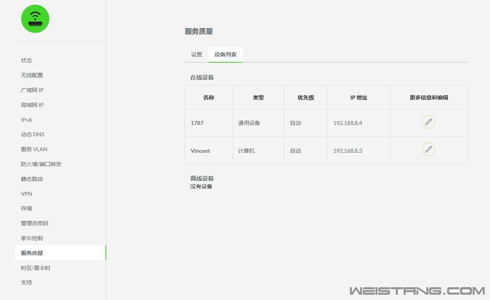This screenshot has width=490, height=300.
Task: Go to 广域网 IP settings
Action: click(x=32, y=90)
